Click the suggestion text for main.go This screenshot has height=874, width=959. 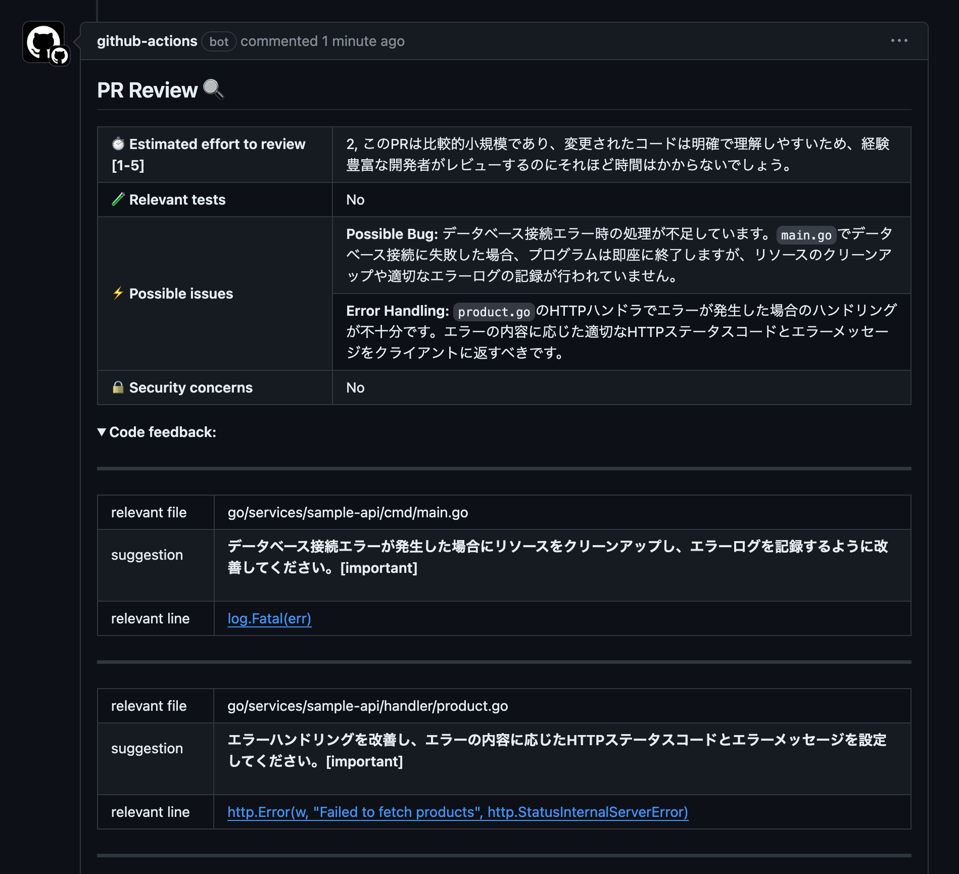557,557
